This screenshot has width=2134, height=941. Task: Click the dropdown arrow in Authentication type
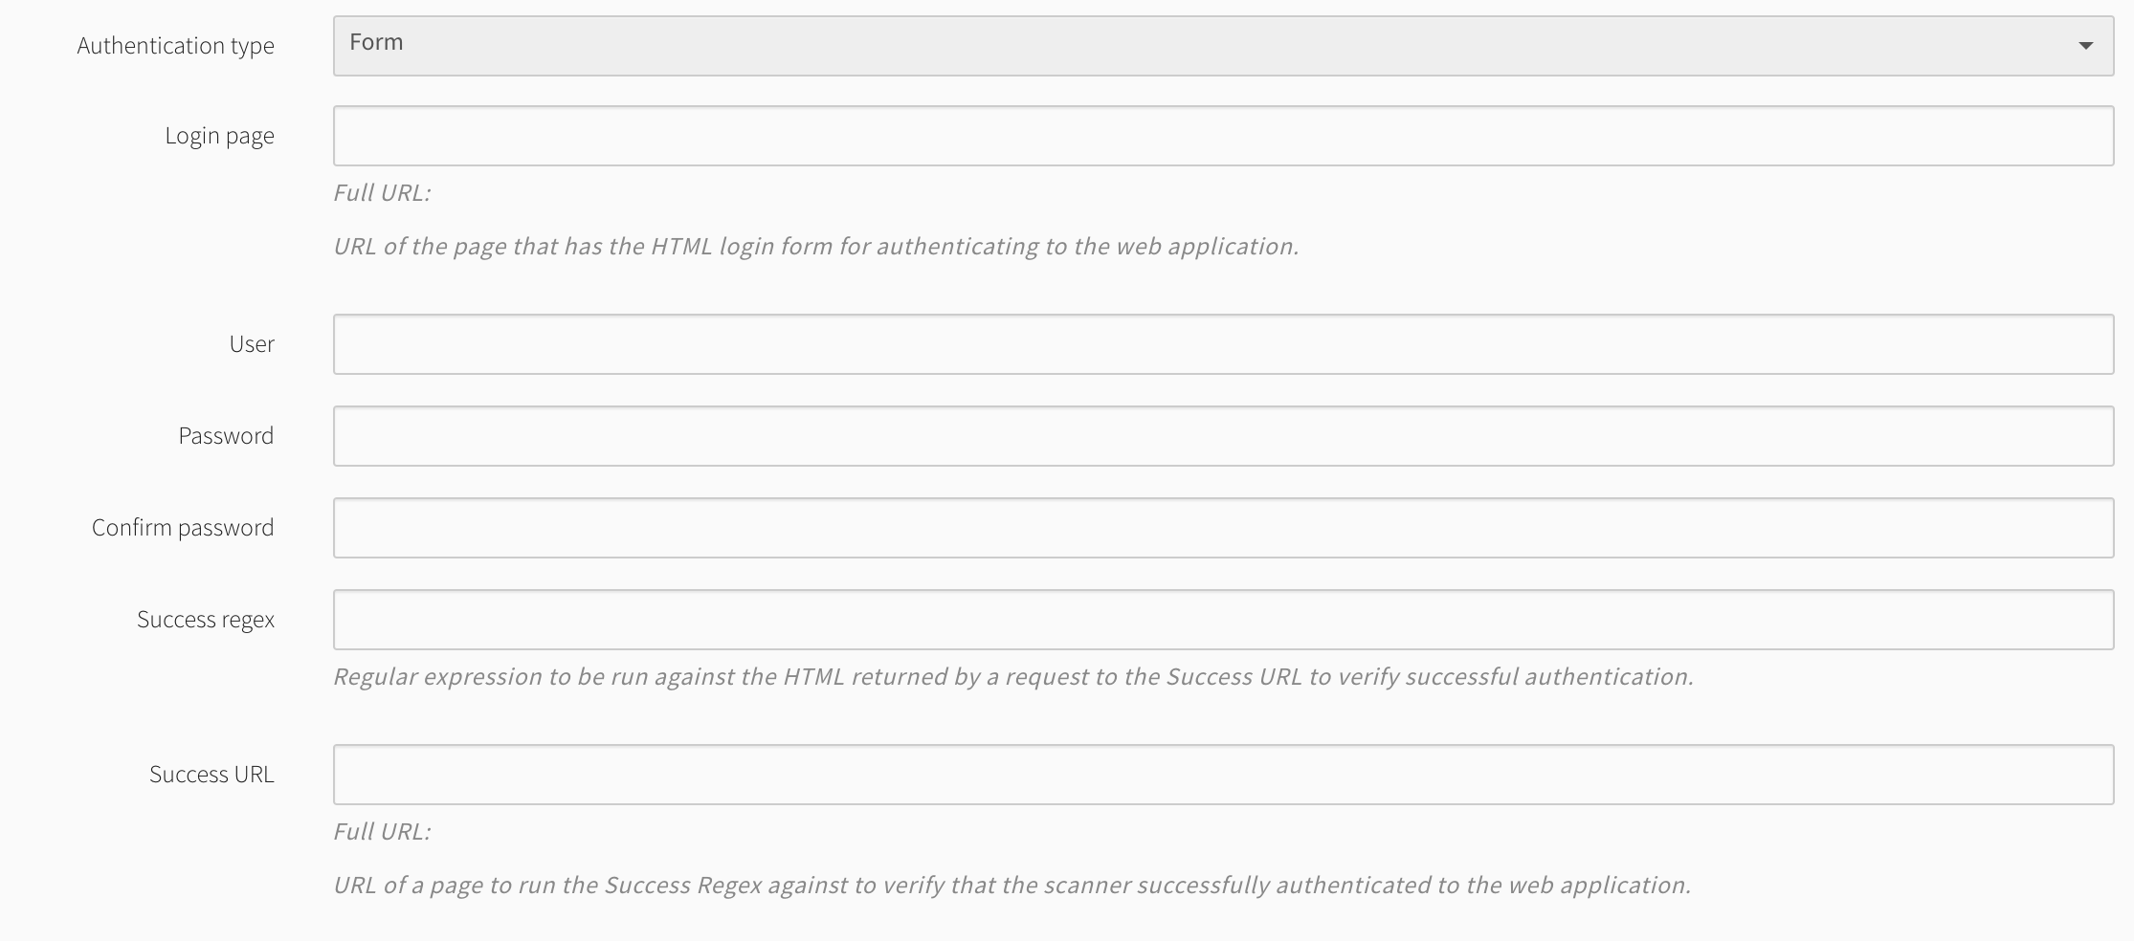point(2085,46)
